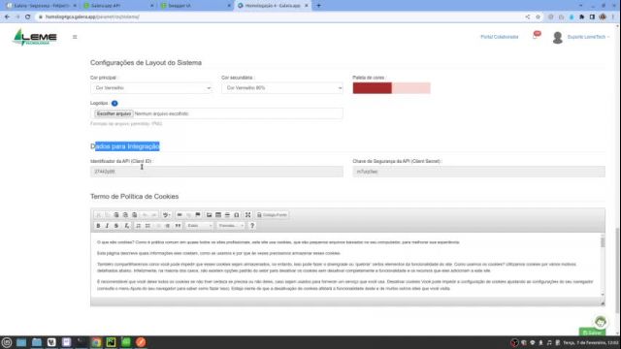Insert link in cookie editor
Screen dimensions: 621x349
pos(180,215)
